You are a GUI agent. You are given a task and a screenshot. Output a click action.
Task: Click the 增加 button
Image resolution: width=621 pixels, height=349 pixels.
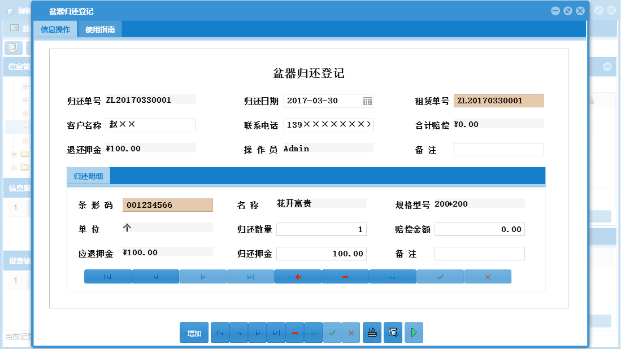click(194, 332)
